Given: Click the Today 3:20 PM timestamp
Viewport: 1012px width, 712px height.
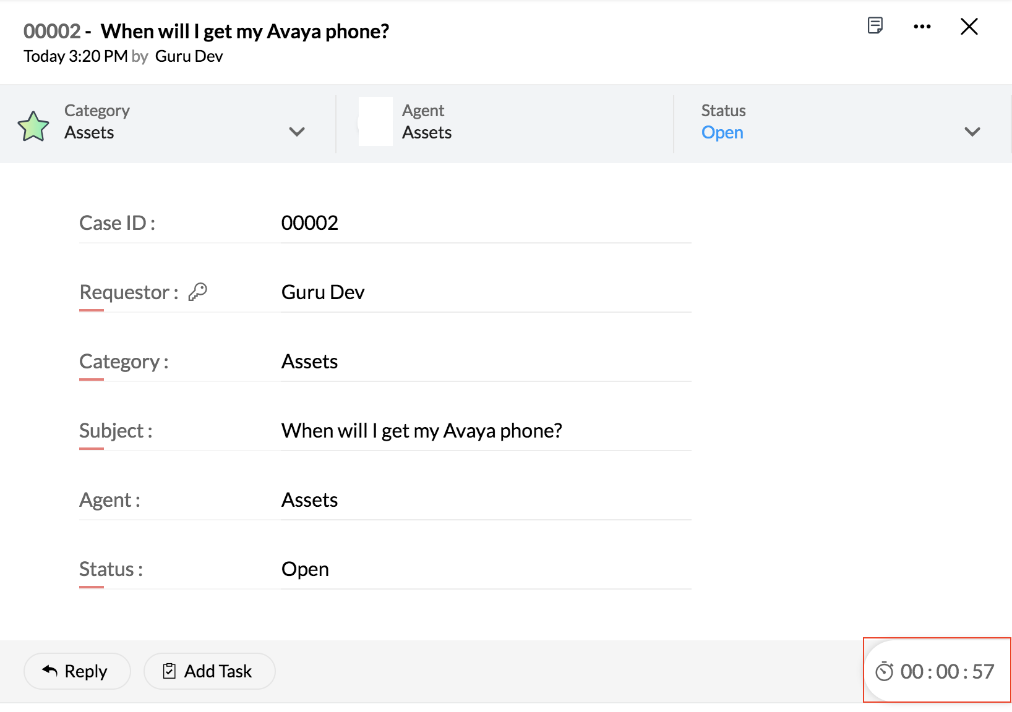Looking at the screenshot, I should [75, 56].
